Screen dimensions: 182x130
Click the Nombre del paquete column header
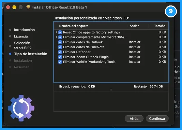(x=74, y=26)
